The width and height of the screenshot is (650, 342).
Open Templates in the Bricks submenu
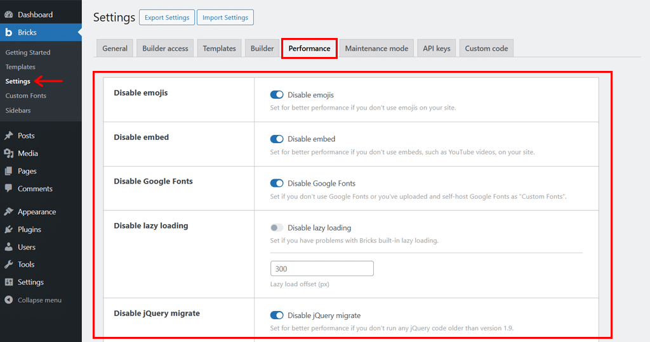(x=20, y=67)
